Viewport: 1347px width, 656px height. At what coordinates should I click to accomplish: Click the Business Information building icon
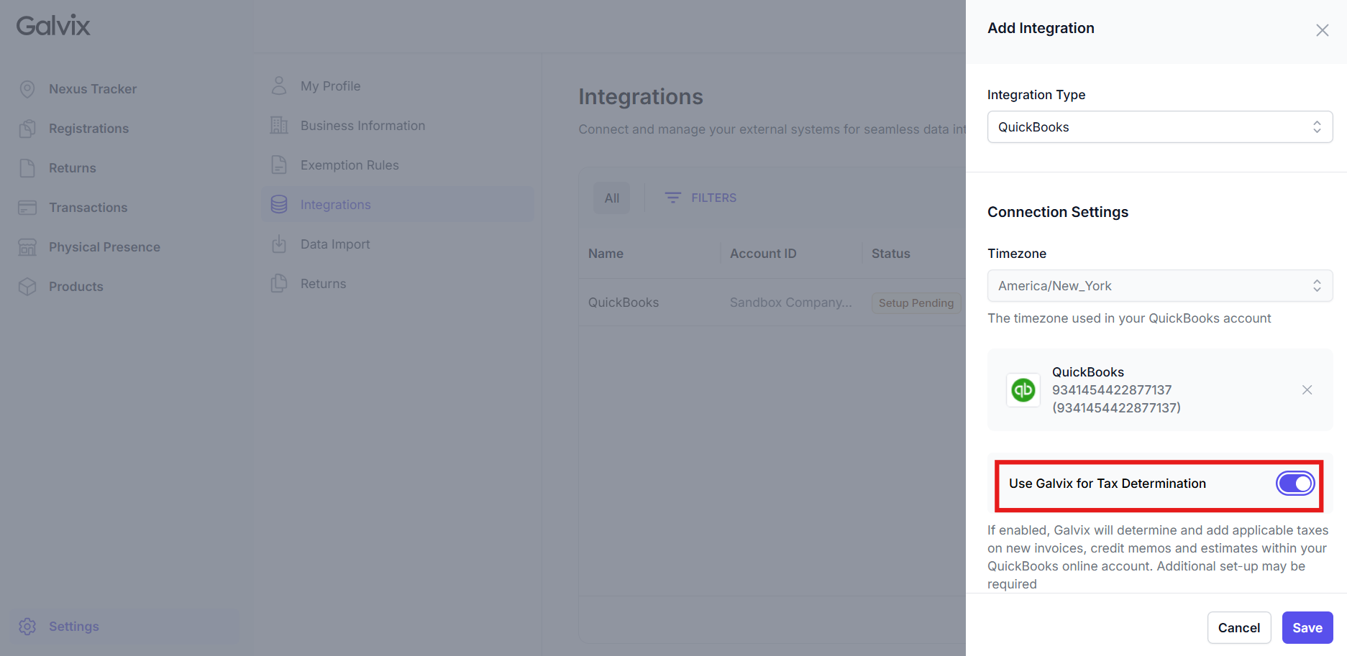click(x=279, y=126)
